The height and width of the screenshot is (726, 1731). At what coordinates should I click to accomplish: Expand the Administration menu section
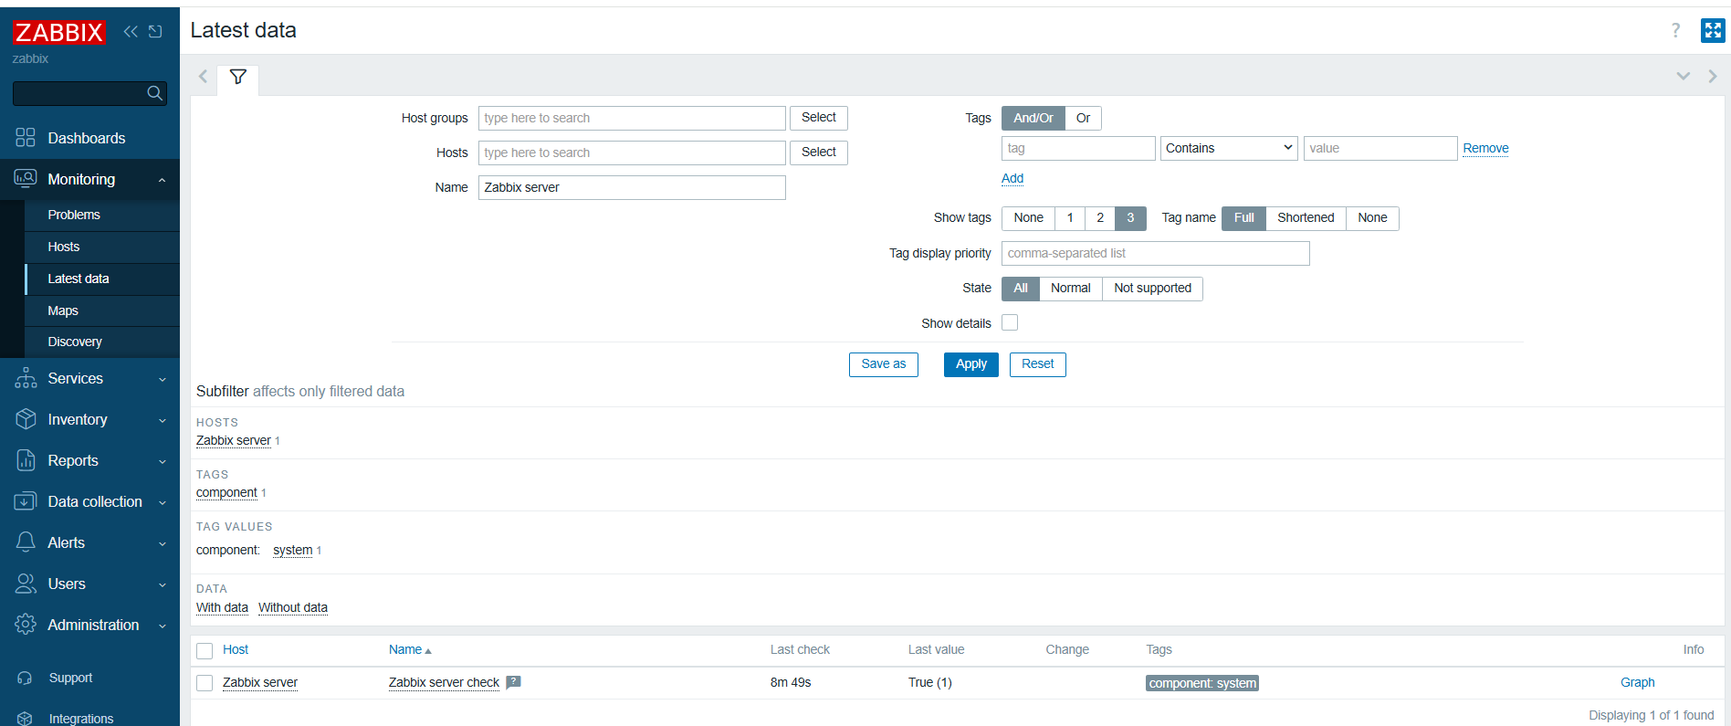point(162,626)
